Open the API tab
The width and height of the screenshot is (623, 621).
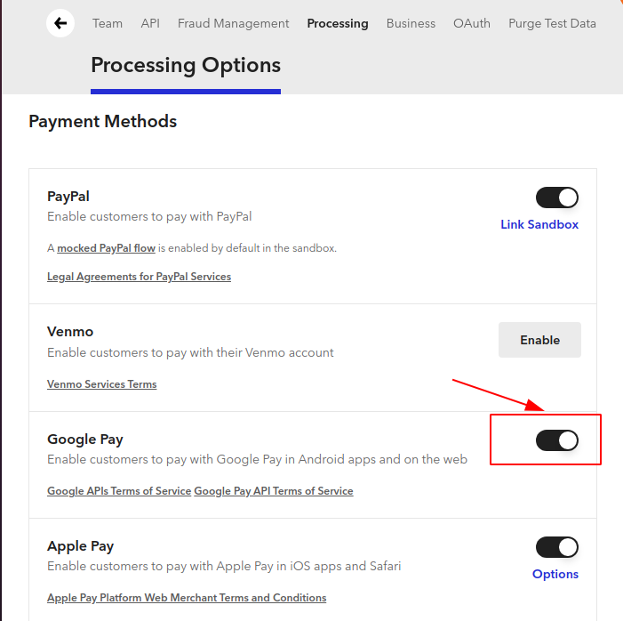pyautogui.click(x=150, y=23)
